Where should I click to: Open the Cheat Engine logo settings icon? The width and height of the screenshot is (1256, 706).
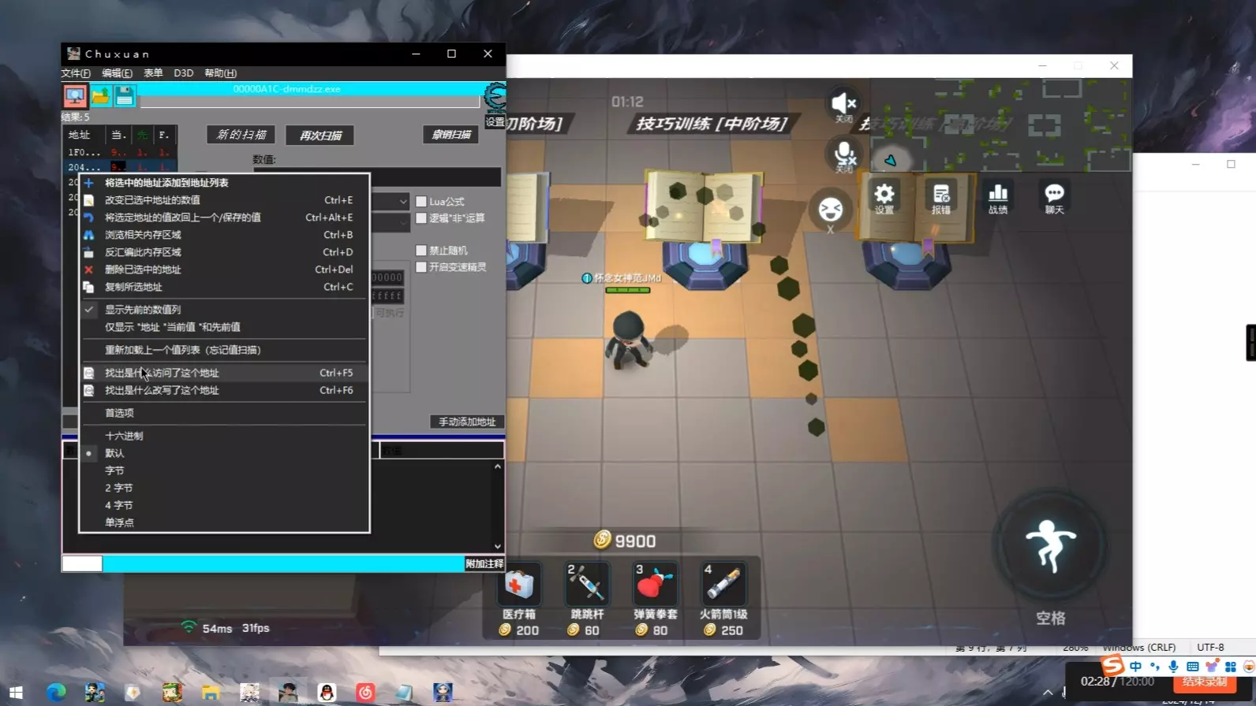495,97
